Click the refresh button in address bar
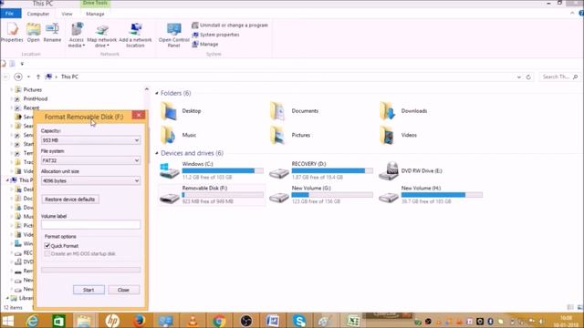The height and width of the screenshot is (328, 584). pyautogui.click(x=528, y=77)
